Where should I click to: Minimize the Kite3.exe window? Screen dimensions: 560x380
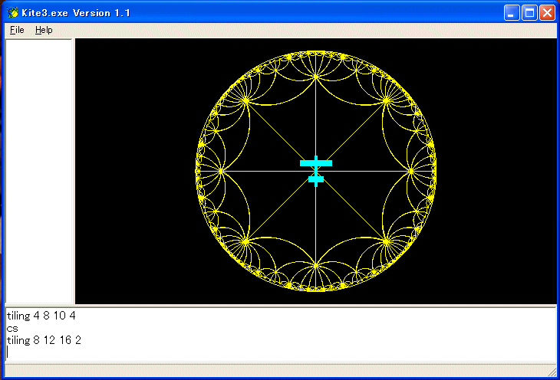512,13
